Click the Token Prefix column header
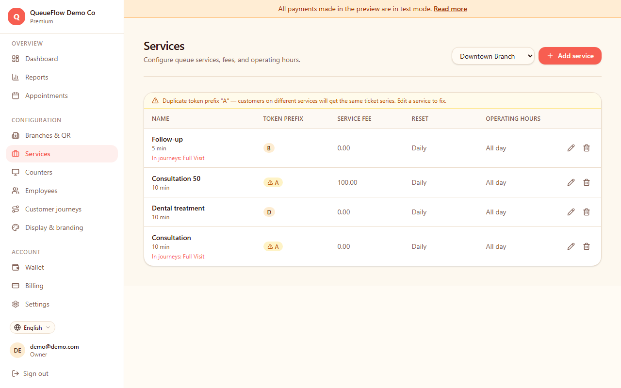621x388 pixels. (283, 118)
